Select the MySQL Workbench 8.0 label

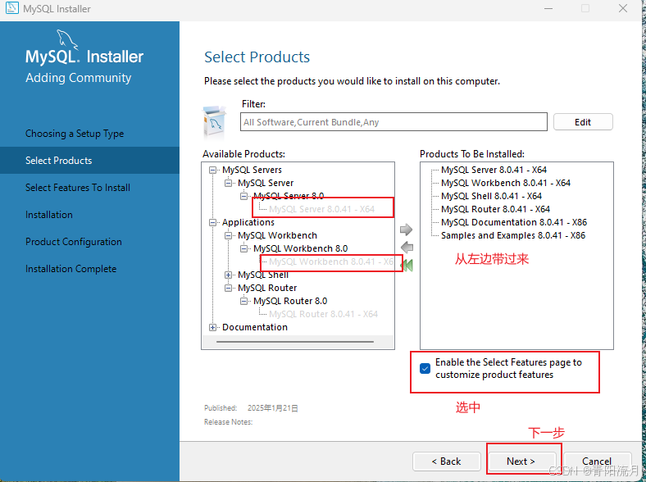[300, 249]
